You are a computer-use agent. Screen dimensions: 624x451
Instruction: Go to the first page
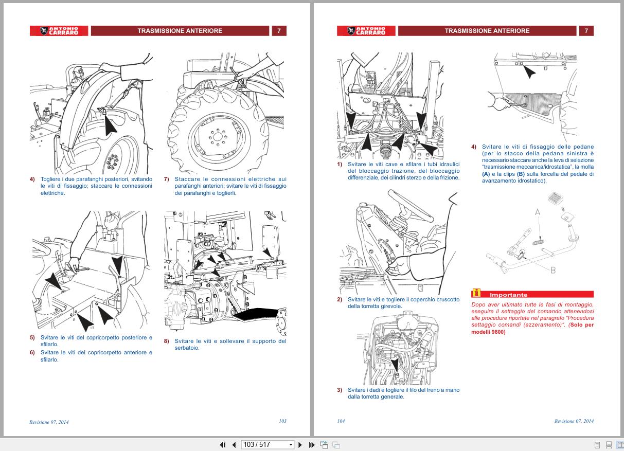[x=223, y=445]
